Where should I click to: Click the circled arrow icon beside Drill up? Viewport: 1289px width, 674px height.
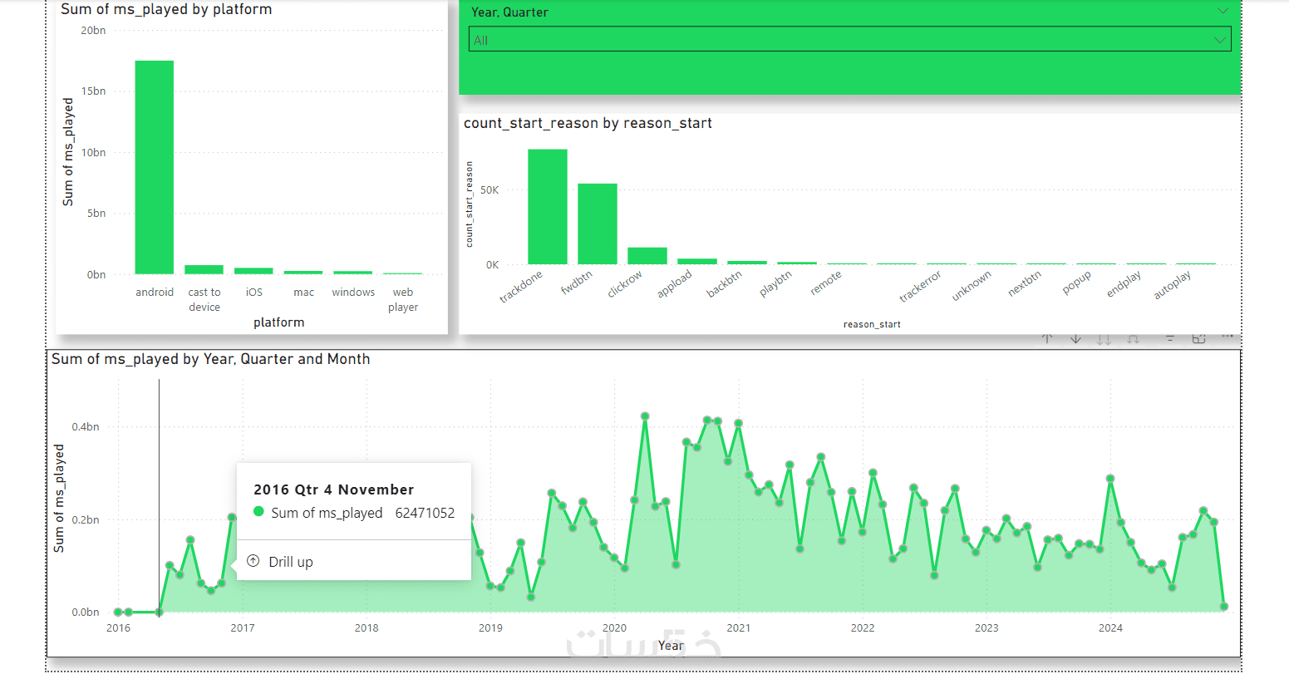[253, 561]
